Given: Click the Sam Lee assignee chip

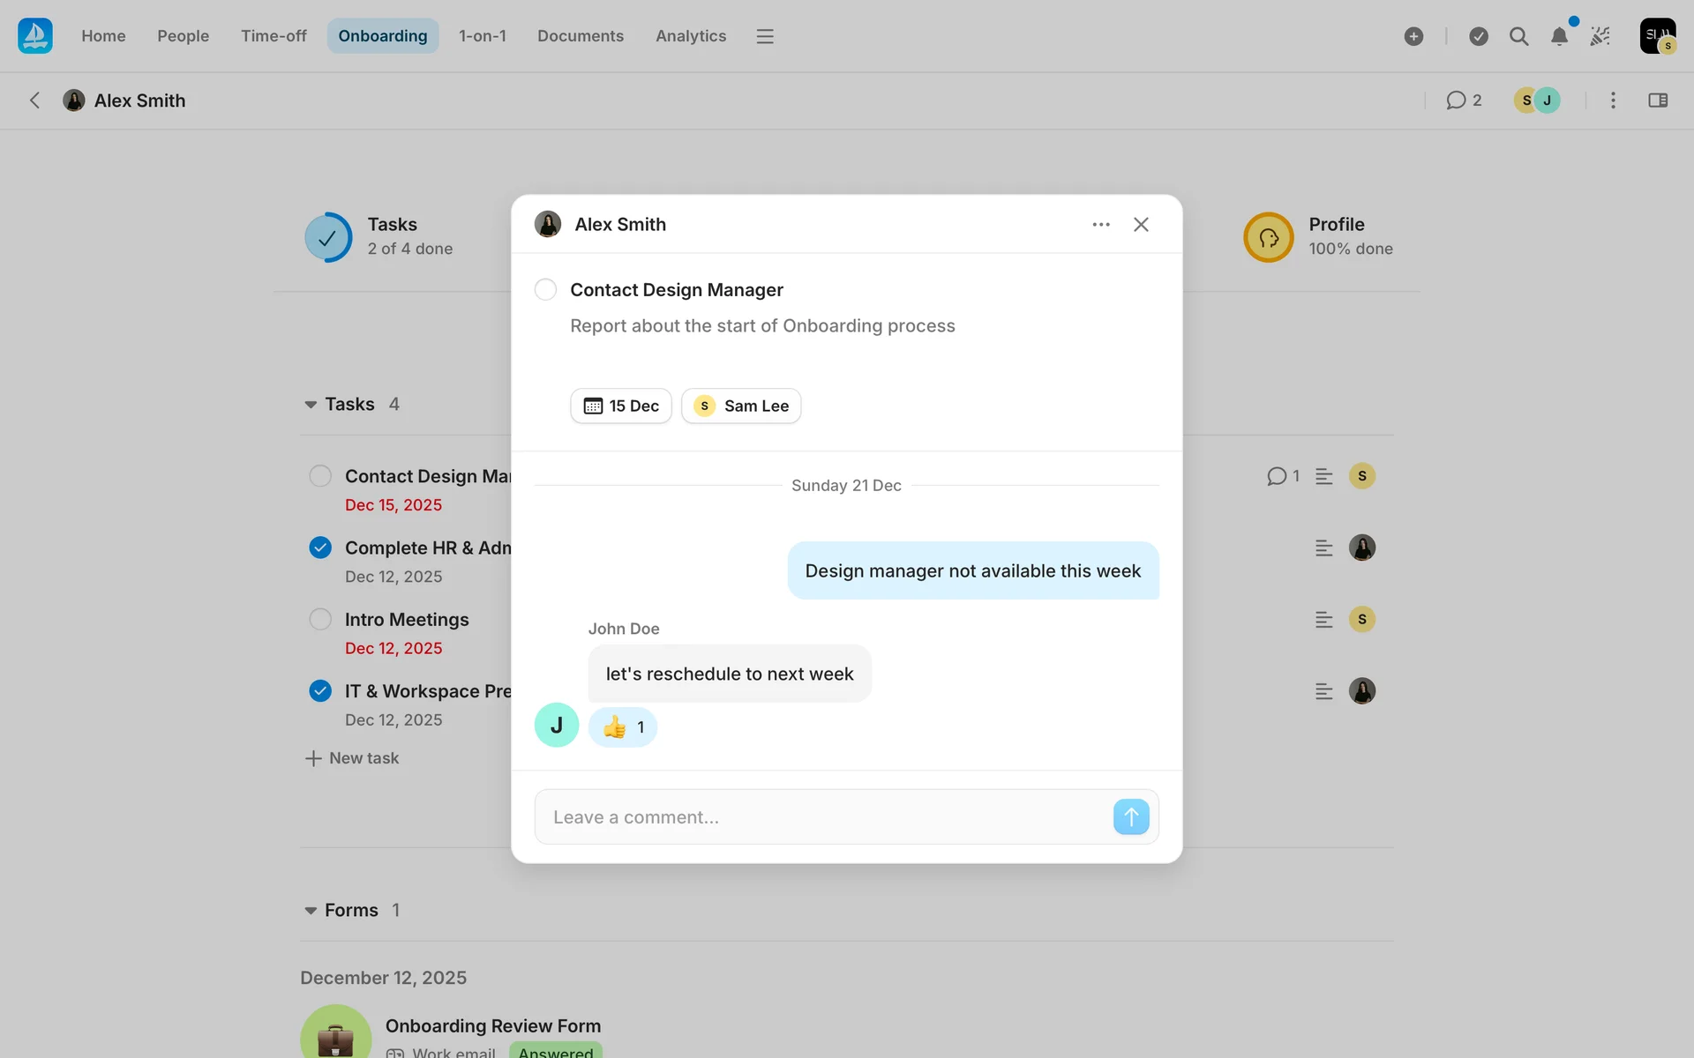Looking at the screenshot, I should pos(741,406).
